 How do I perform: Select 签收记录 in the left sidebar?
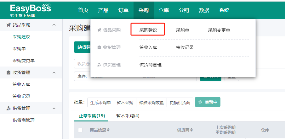21,96
